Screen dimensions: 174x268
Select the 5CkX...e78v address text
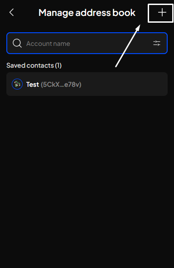[x=61, y=84]
